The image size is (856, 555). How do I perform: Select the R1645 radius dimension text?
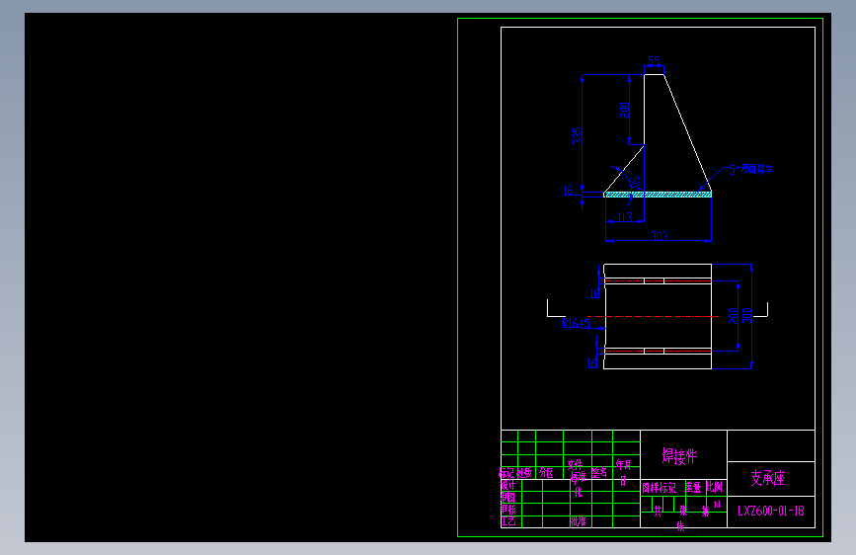pyautogui.click(x=576, y=323)
